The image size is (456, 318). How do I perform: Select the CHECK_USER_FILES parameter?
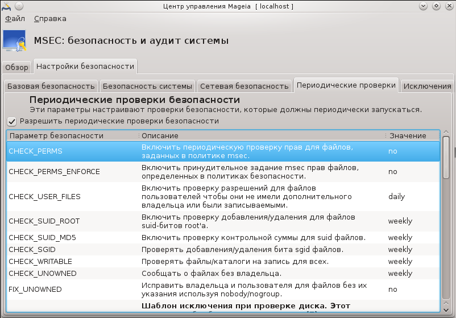[44, 197]
